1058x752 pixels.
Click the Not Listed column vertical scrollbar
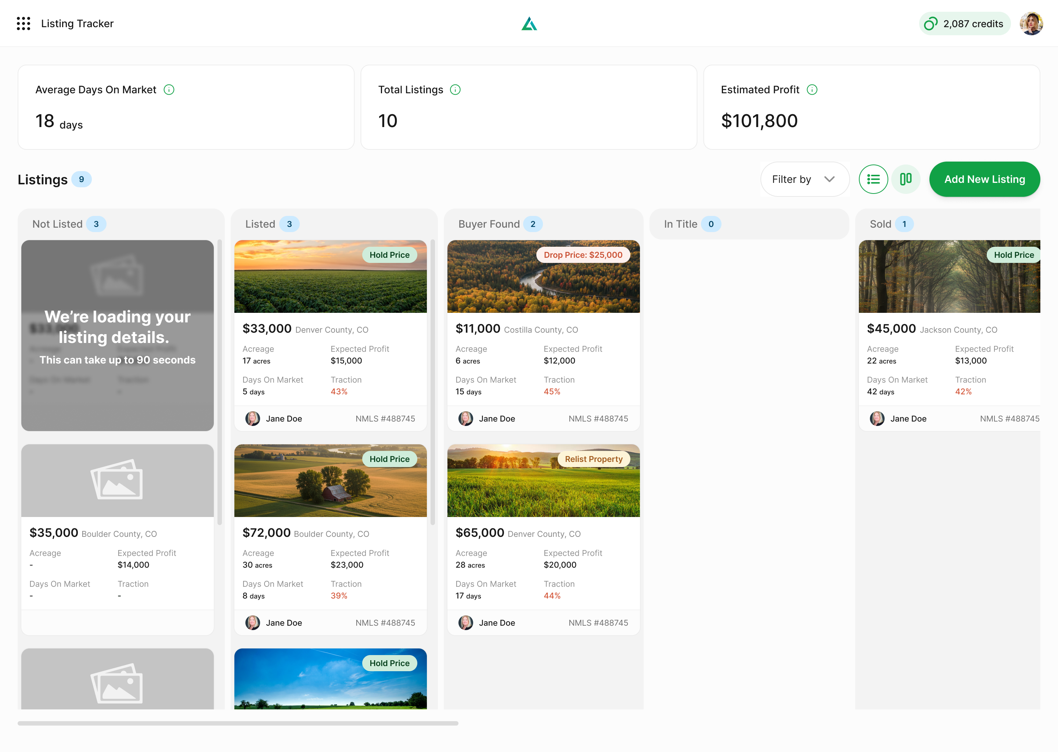220,382
